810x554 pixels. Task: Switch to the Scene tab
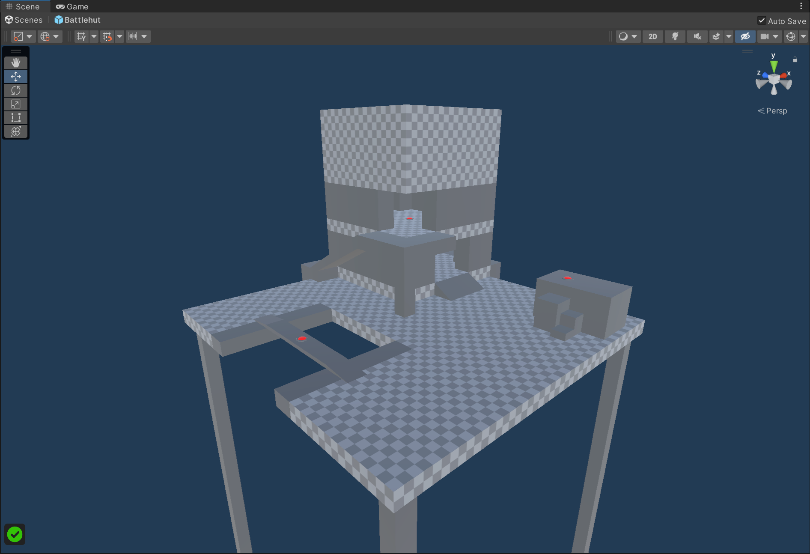coord(23,6)
